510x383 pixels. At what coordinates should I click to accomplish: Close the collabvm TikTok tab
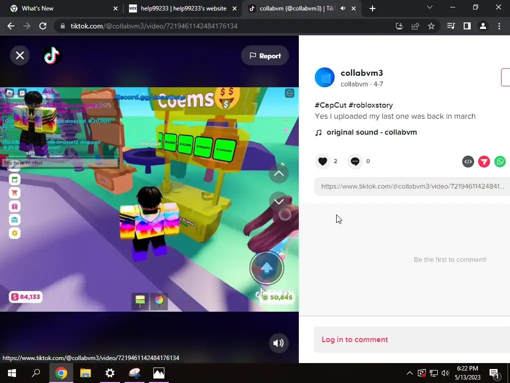pos(354,9)
